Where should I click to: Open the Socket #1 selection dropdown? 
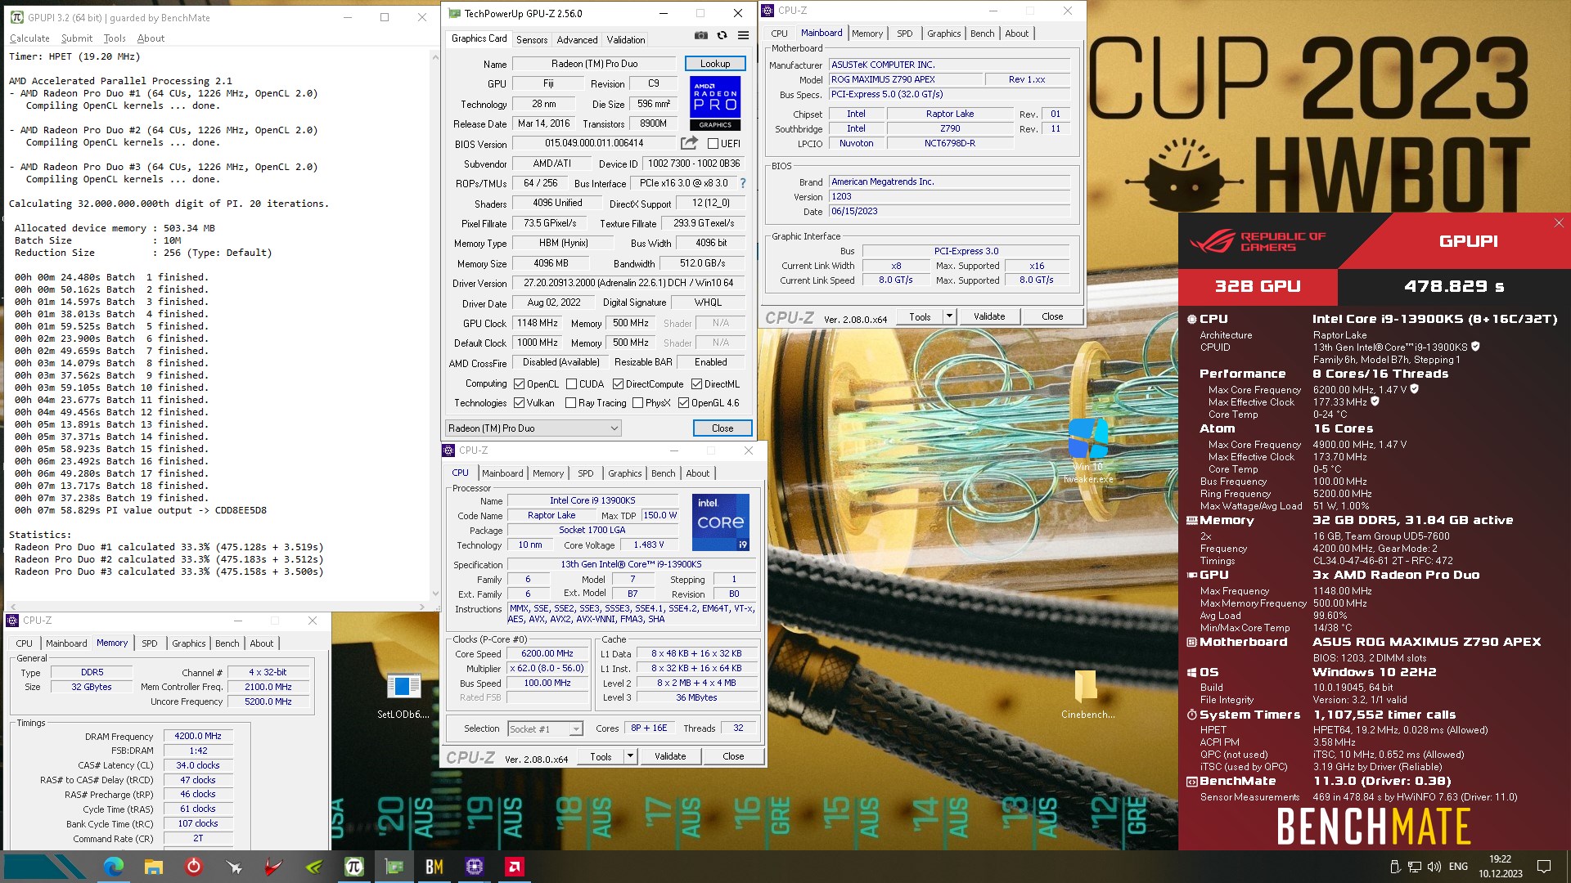[x=545, y=728]
